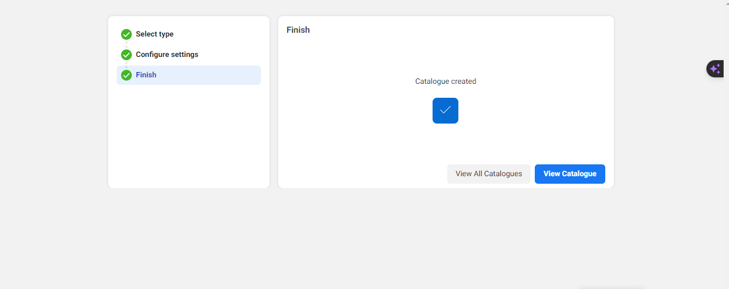Click the dotted connector between Configure settings and Finish

(126, 65)
